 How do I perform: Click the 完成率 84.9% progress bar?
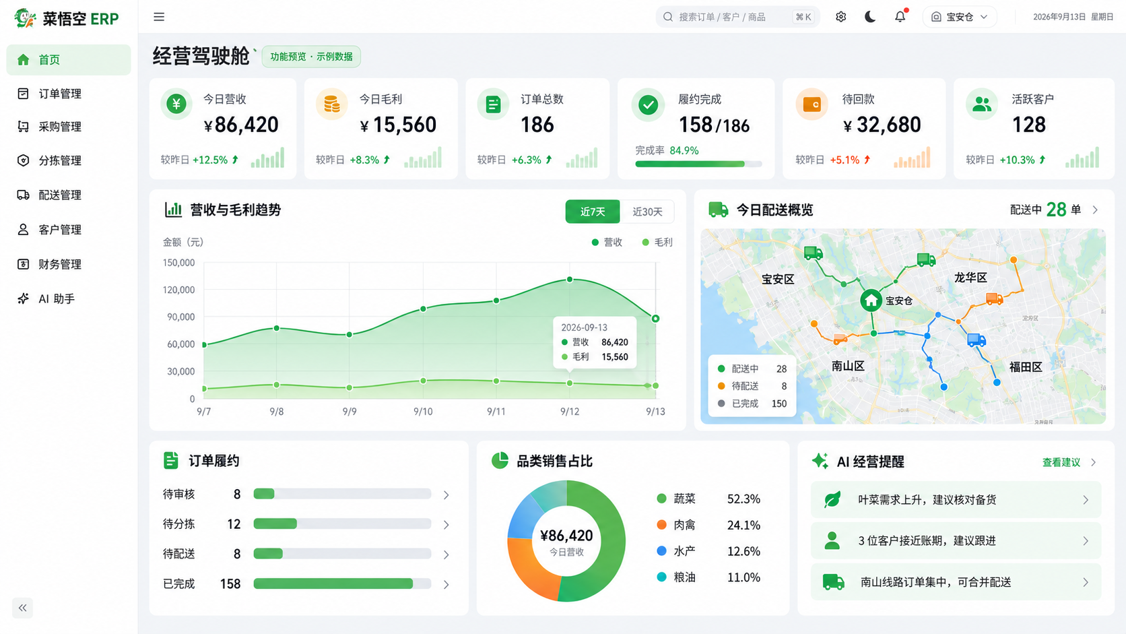point(698,164)
